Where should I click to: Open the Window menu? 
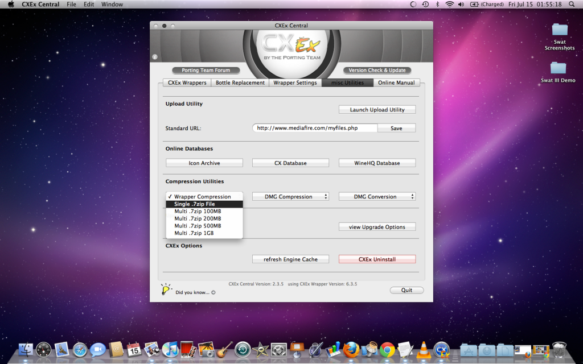point(112,5)
